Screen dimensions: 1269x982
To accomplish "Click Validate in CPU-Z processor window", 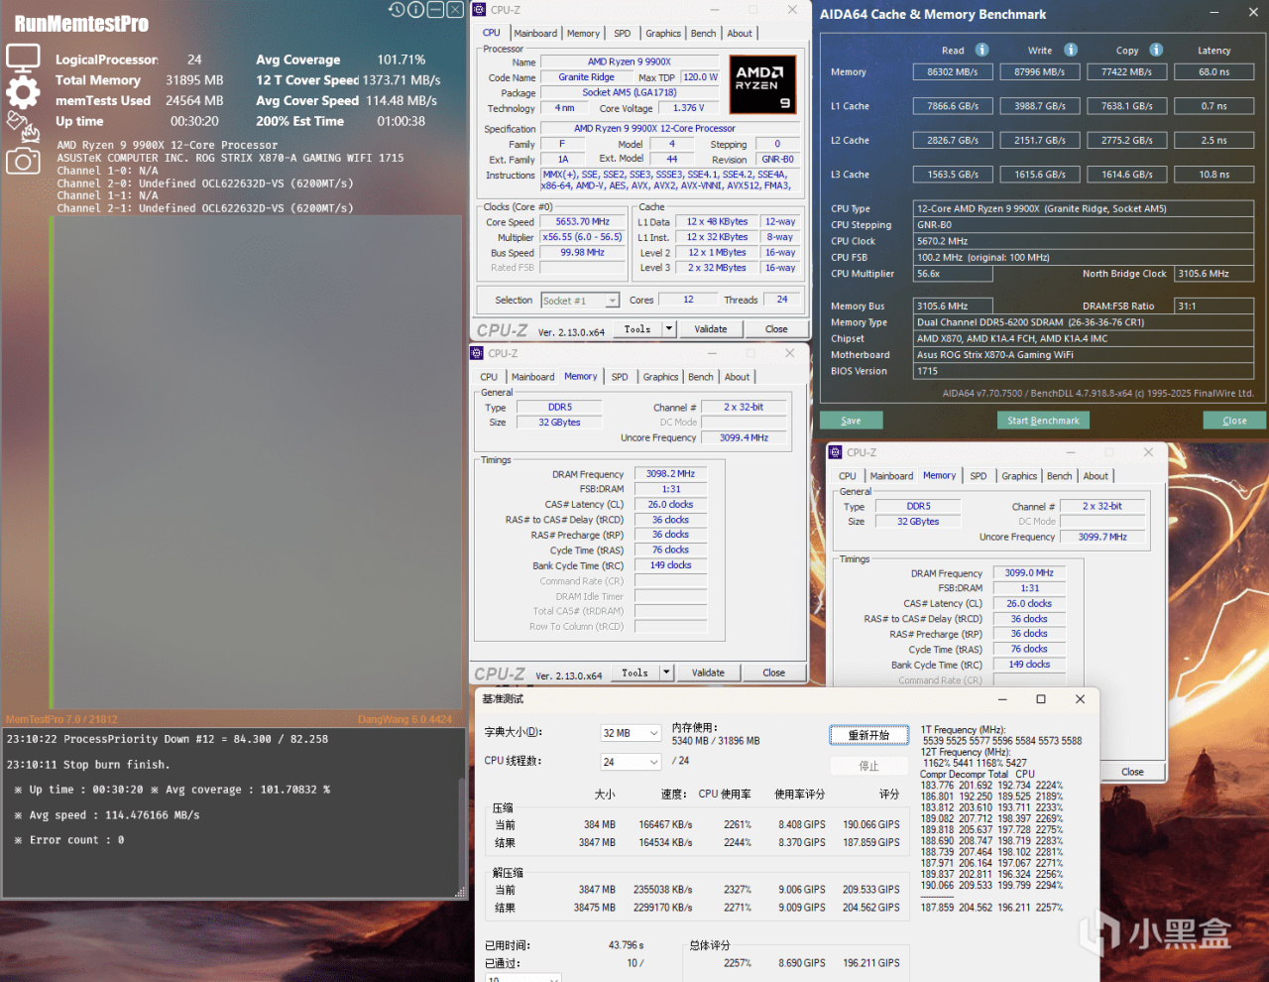I will pyautogui.click(x=710, y=329).
